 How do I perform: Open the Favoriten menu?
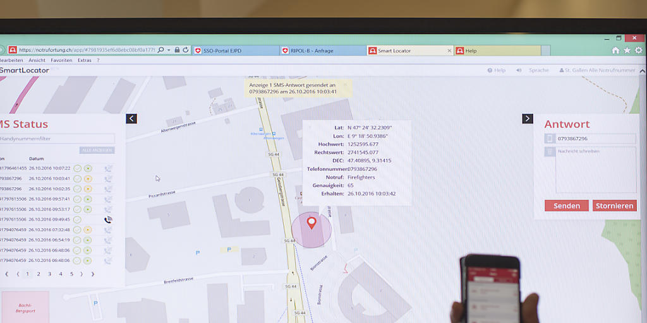pyautogui.click(x=61, y=60)
